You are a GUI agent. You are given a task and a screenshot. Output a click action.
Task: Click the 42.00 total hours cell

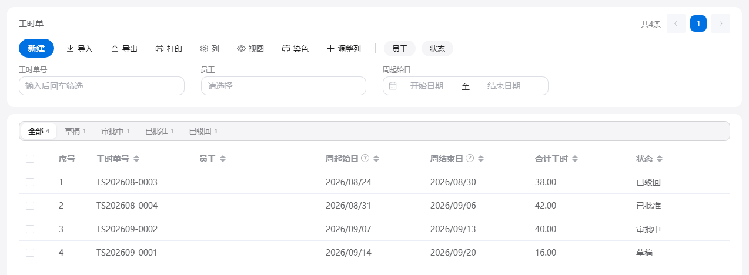[546, 206]
